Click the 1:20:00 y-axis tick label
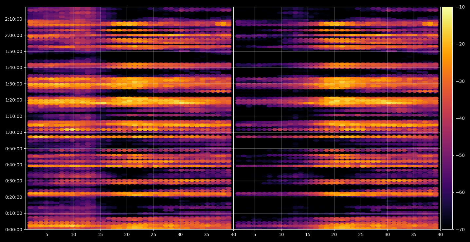The width and height of the screenshot is (470, 242). click(13, 100)
